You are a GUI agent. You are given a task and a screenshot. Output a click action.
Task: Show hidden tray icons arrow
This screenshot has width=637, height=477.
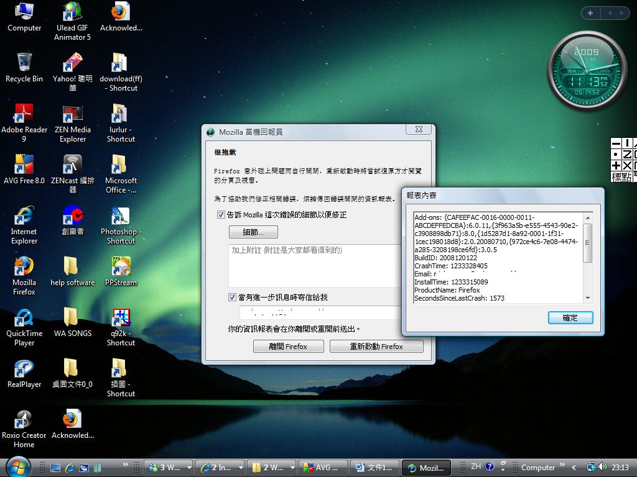(574, 468)
